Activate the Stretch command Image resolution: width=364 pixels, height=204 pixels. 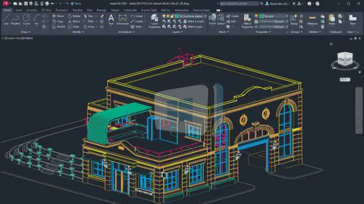point(59,27)
